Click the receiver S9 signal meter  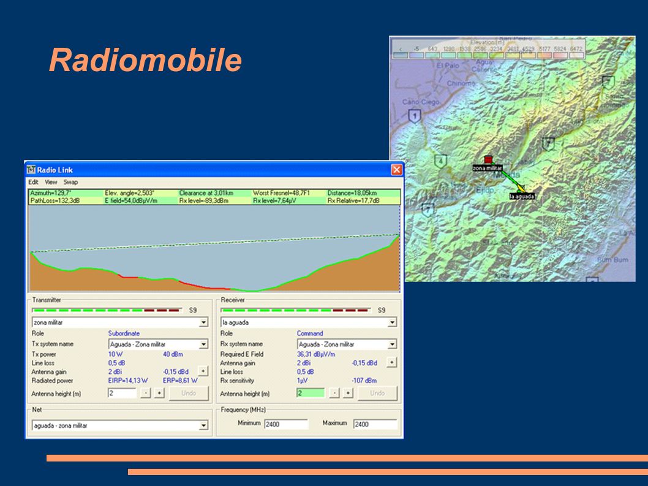pos(296,309)
